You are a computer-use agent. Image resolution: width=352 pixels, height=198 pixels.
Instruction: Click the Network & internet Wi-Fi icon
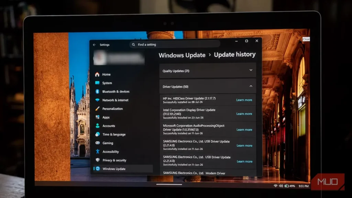(97, 100)
